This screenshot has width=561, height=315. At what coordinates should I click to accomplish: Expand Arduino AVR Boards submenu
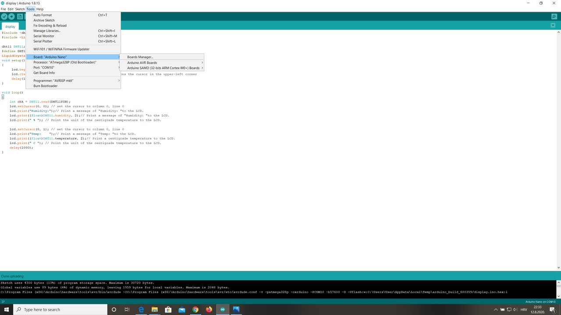(x=162, y=63)
